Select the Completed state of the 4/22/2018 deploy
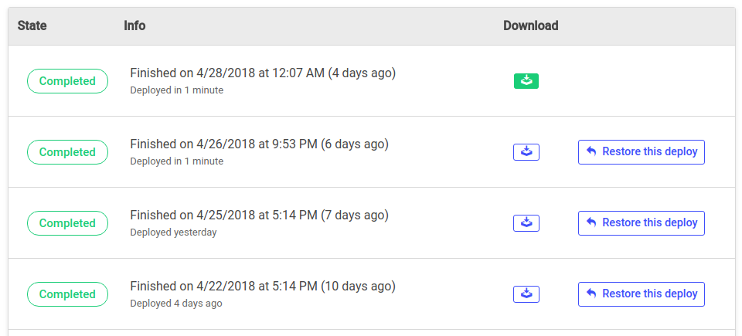This screenshot has width=742, height=336. pos(67,294)
